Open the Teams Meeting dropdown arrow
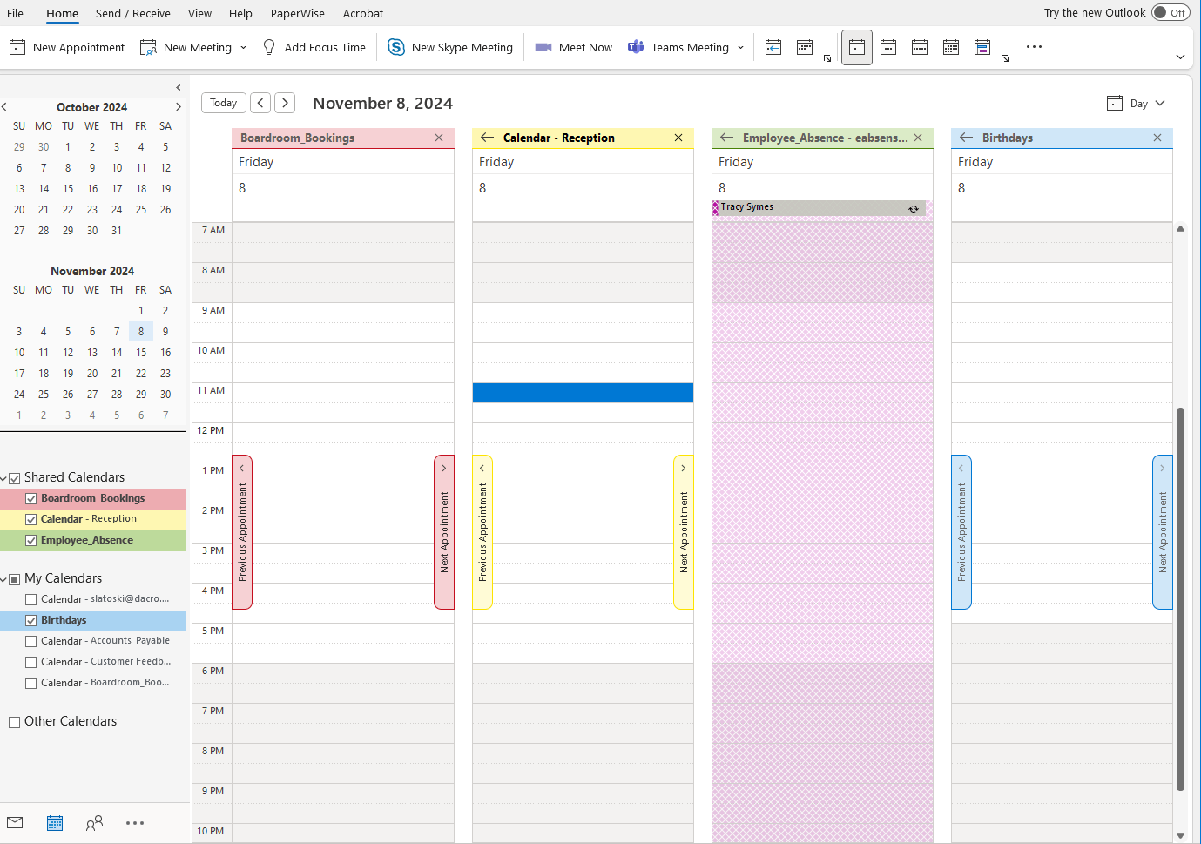 (x=741, y=47)
